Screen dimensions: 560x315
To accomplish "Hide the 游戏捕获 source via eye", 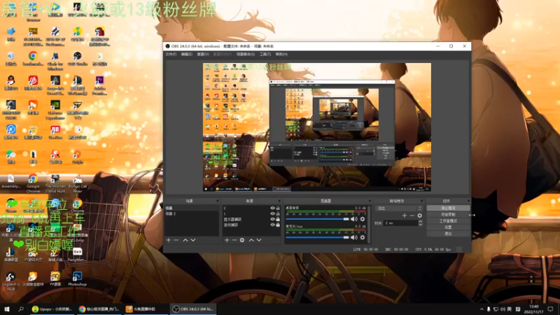I will click(x=272, y=225).
